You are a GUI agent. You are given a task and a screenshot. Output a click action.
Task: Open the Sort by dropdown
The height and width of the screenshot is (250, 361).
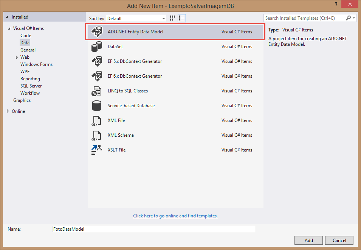[x=136, y=18]
